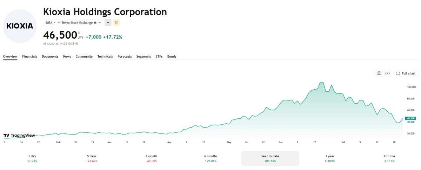Click the delayed data D badge

[116, 22]
